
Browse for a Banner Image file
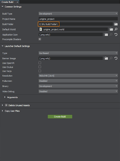[x=106, y=58]
